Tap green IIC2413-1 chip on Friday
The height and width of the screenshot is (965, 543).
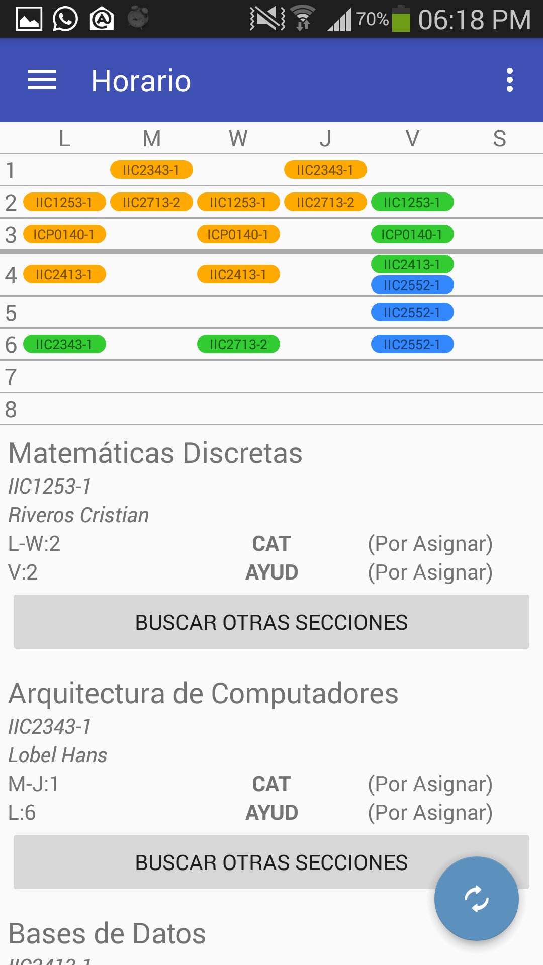pos(412,264)
